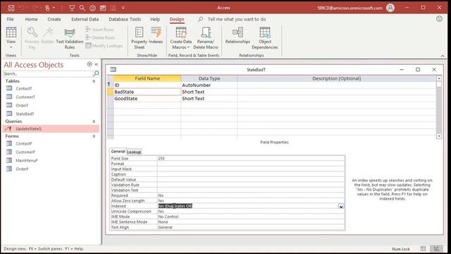Viewport: 451px width, 254px height.
Task: Collapse the Forms group
Action: pyautogui.click(x=94, y=136)
